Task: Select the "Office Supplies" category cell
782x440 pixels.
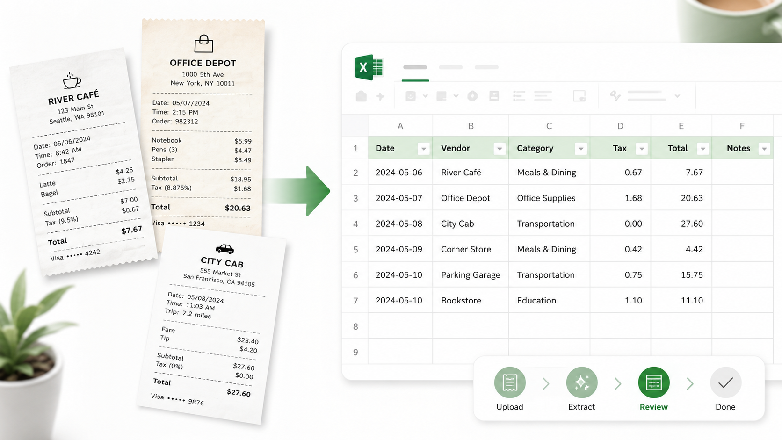Action: pyautogui.click(x=549, y=198)
